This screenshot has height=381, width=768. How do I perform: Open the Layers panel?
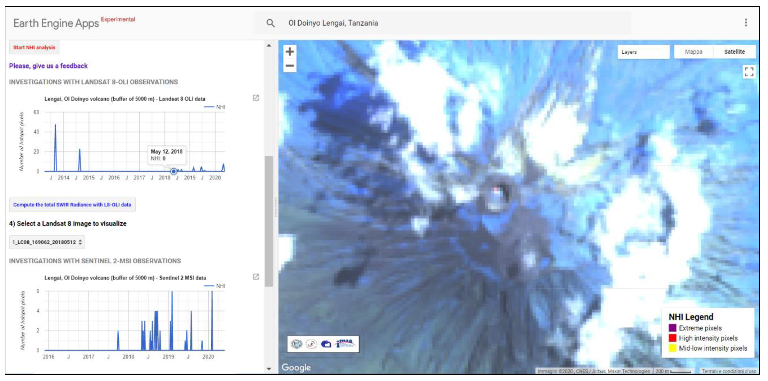click(644, 52)
